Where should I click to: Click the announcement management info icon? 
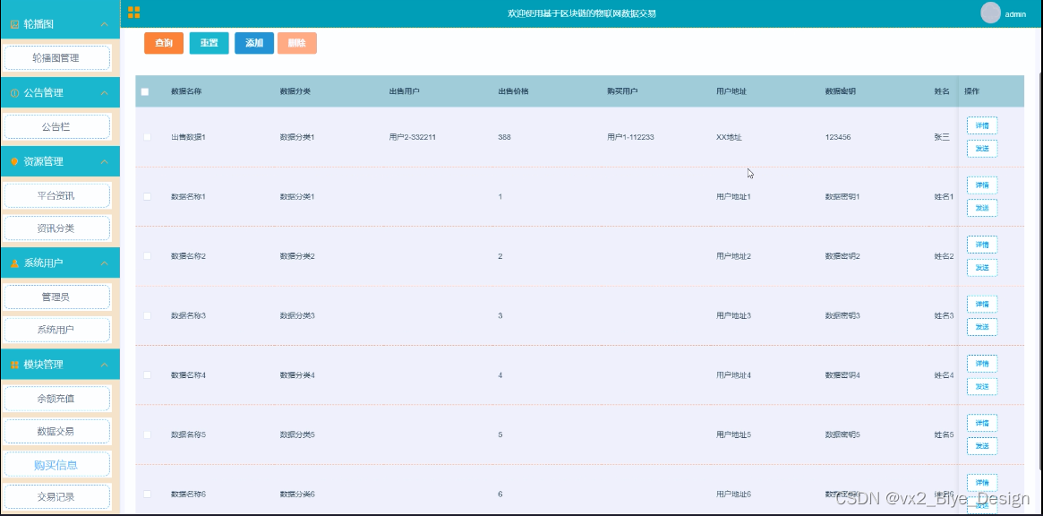pos(14,93)
